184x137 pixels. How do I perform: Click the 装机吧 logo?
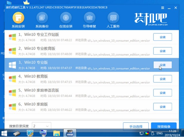coord(151,19)
